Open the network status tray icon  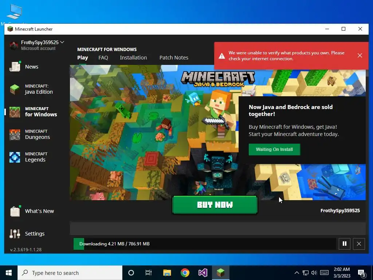pos(306,273)
